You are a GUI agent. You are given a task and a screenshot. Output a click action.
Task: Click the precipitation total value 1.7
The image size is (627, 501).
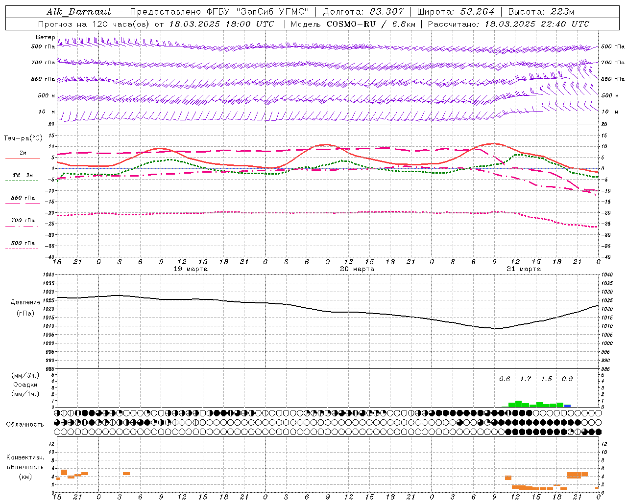coord(526,379)
